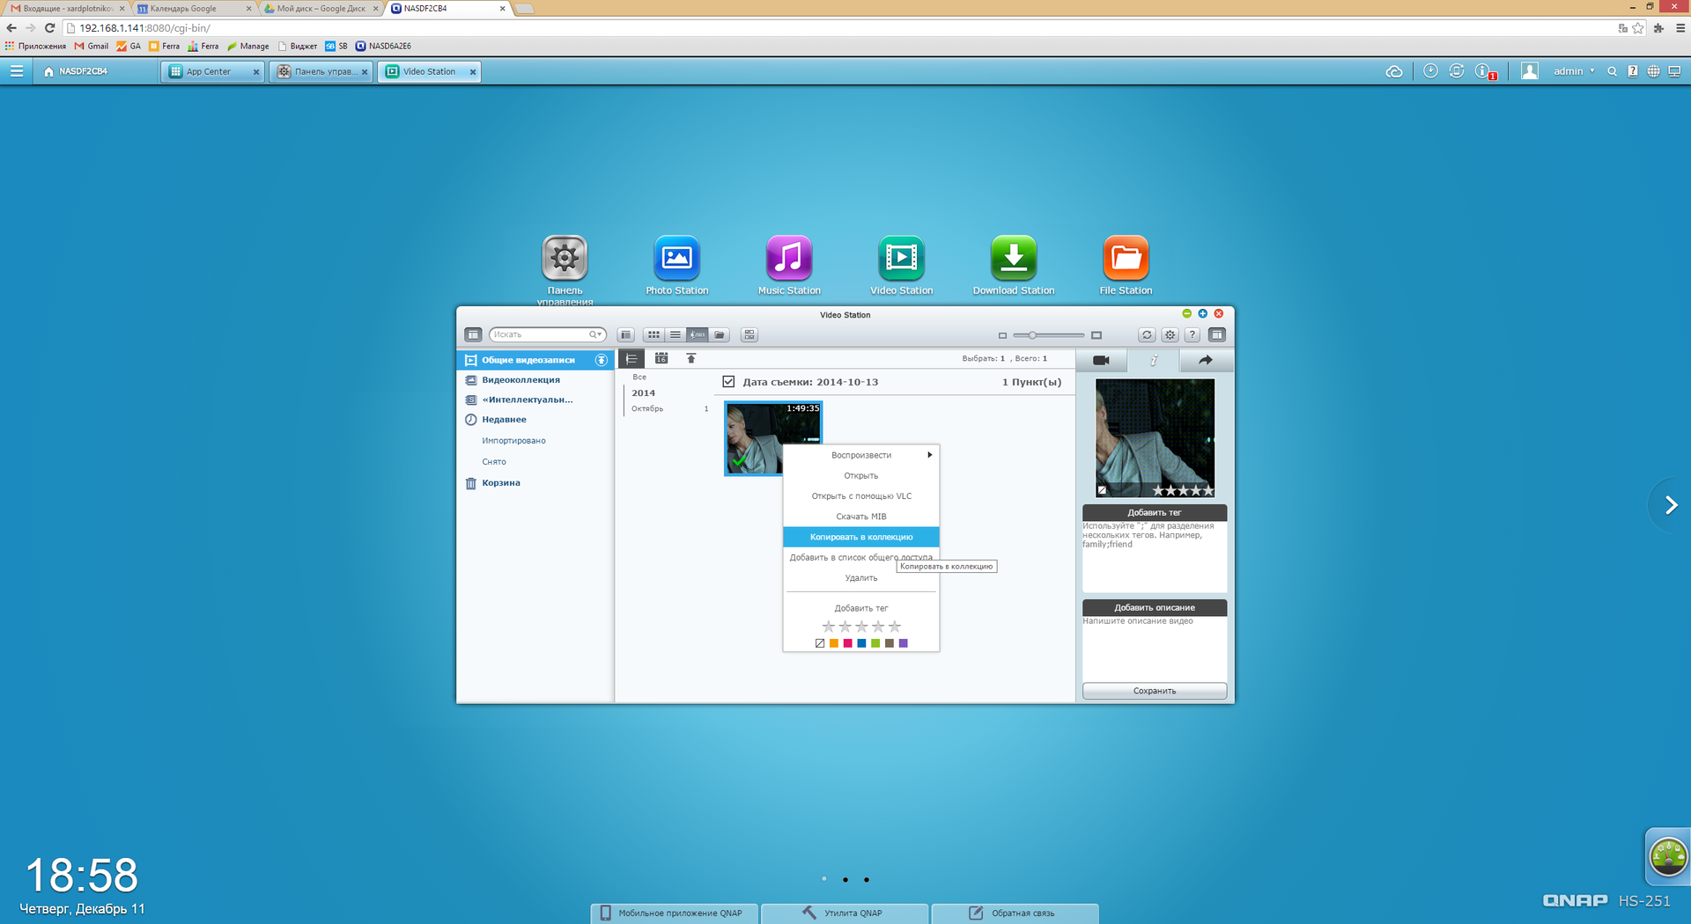1691x924 pixels.
Task: Click the Корзина item in the sidebar
Action: [500, 483]
